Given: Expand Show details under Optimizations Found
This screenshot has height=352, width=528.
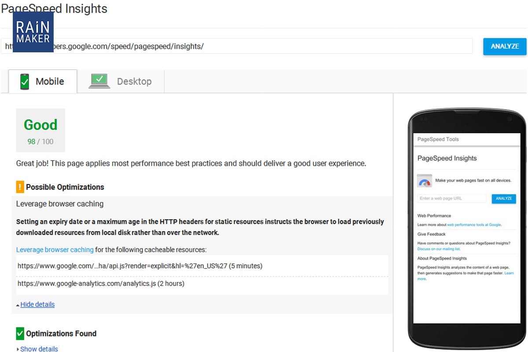Looking at the screenshot, I should pyautogui.click(x=39, y=349).
